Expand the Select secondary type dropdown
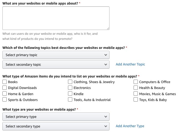Image resolution: width=178 pixels, height=132 pixels. coord(56,126)
